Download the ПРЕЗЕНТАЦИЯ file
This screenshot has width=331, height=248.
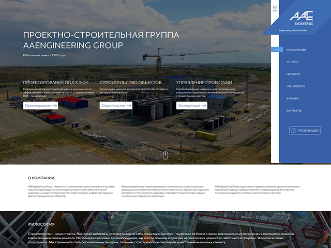point(305,131)
